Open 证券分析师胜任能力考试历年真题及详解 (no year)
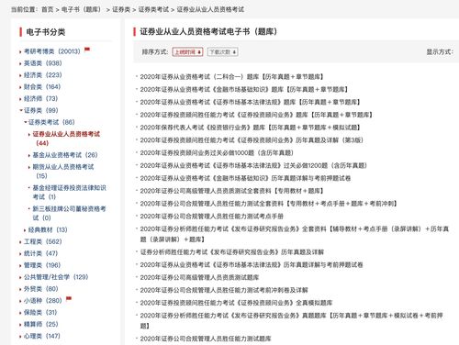 point(232,252)
